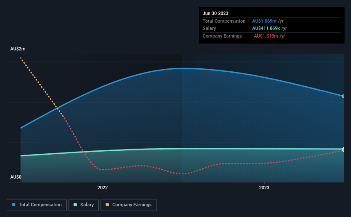This screenshot has height=217, width=351.
Task: Click the 2022 x-axis label
Action: (x=103, y=188)
